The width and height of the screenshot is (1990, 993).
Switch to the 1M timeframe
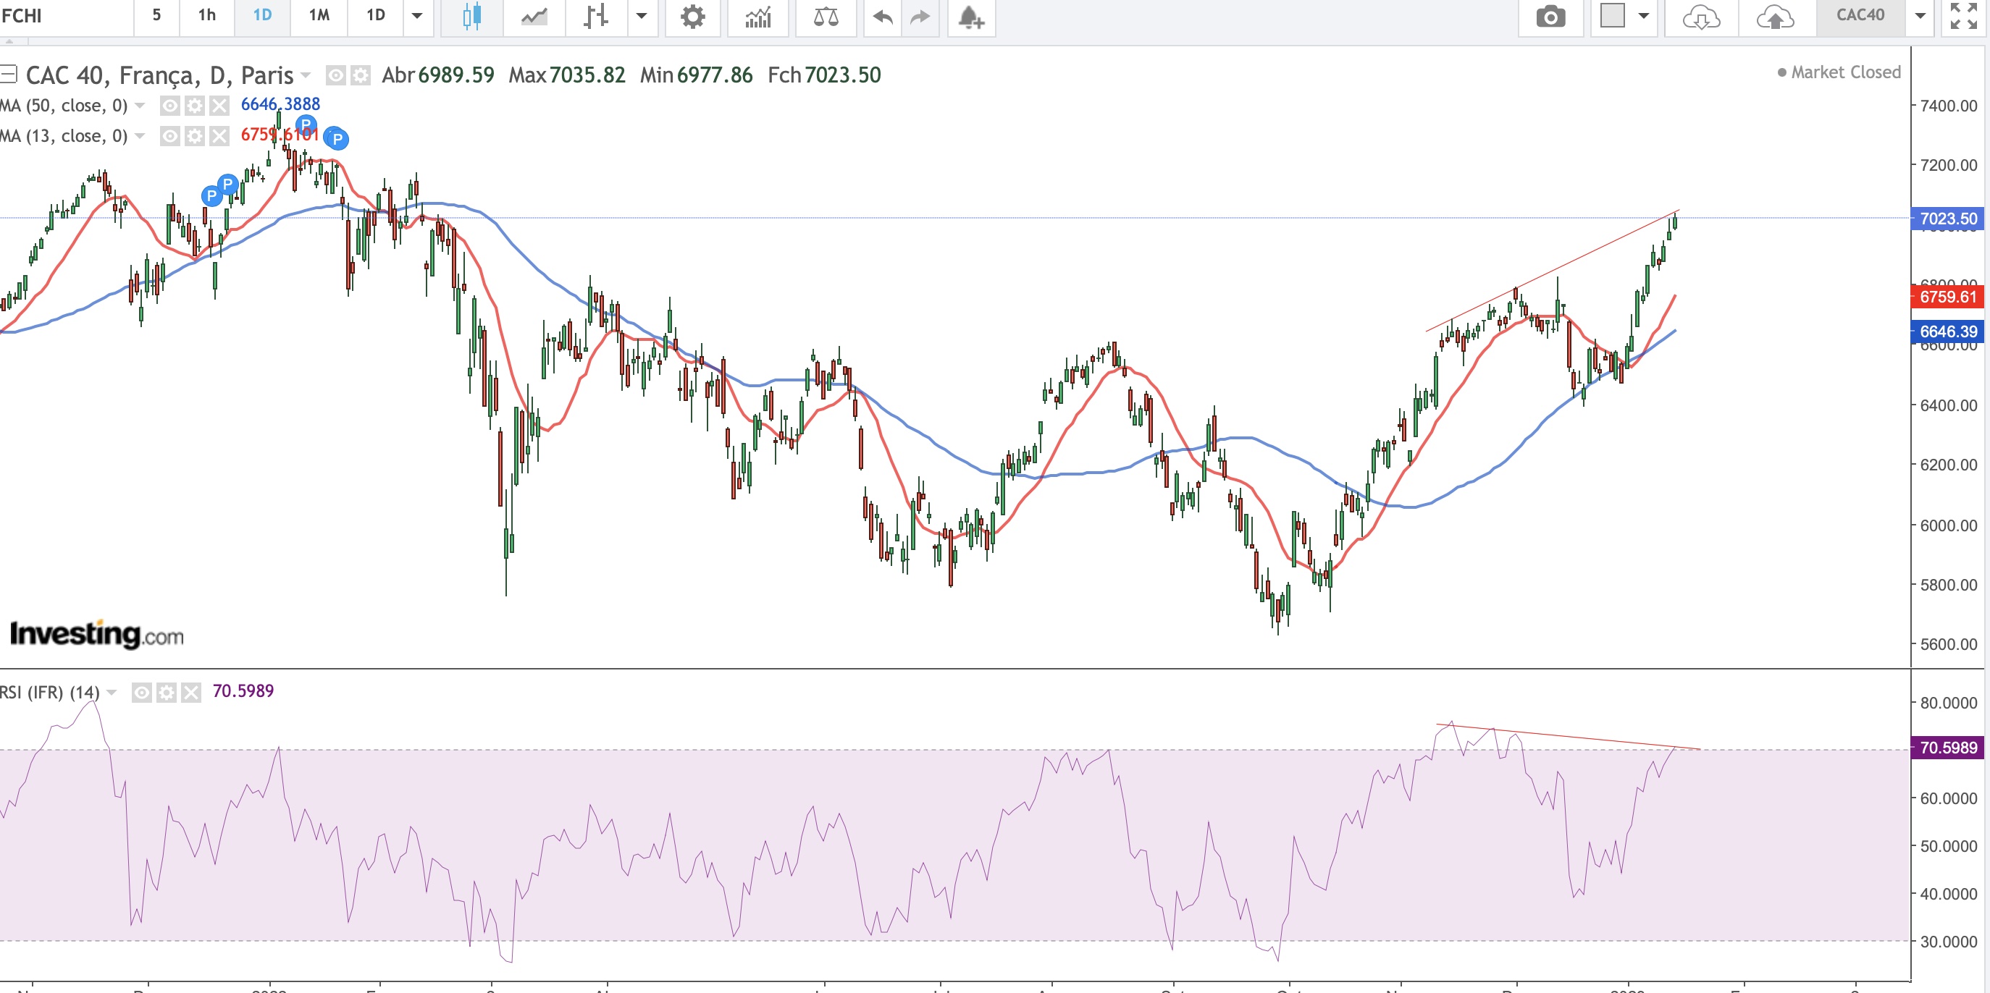tap(319, 15)
